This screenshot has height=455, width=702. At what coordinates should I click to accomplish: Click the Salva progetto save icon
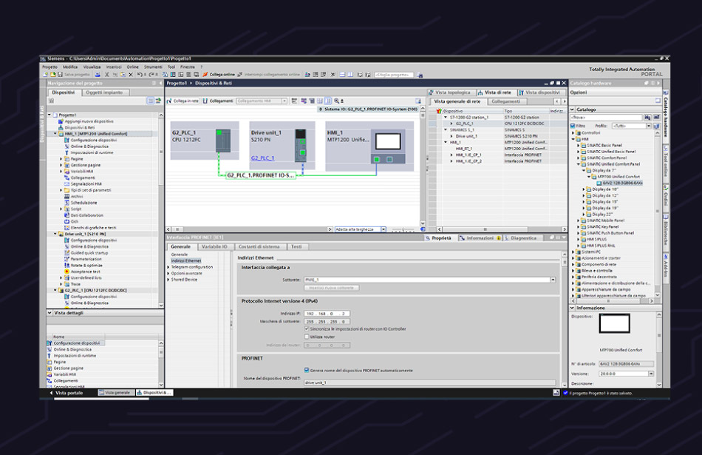point(60,75)
